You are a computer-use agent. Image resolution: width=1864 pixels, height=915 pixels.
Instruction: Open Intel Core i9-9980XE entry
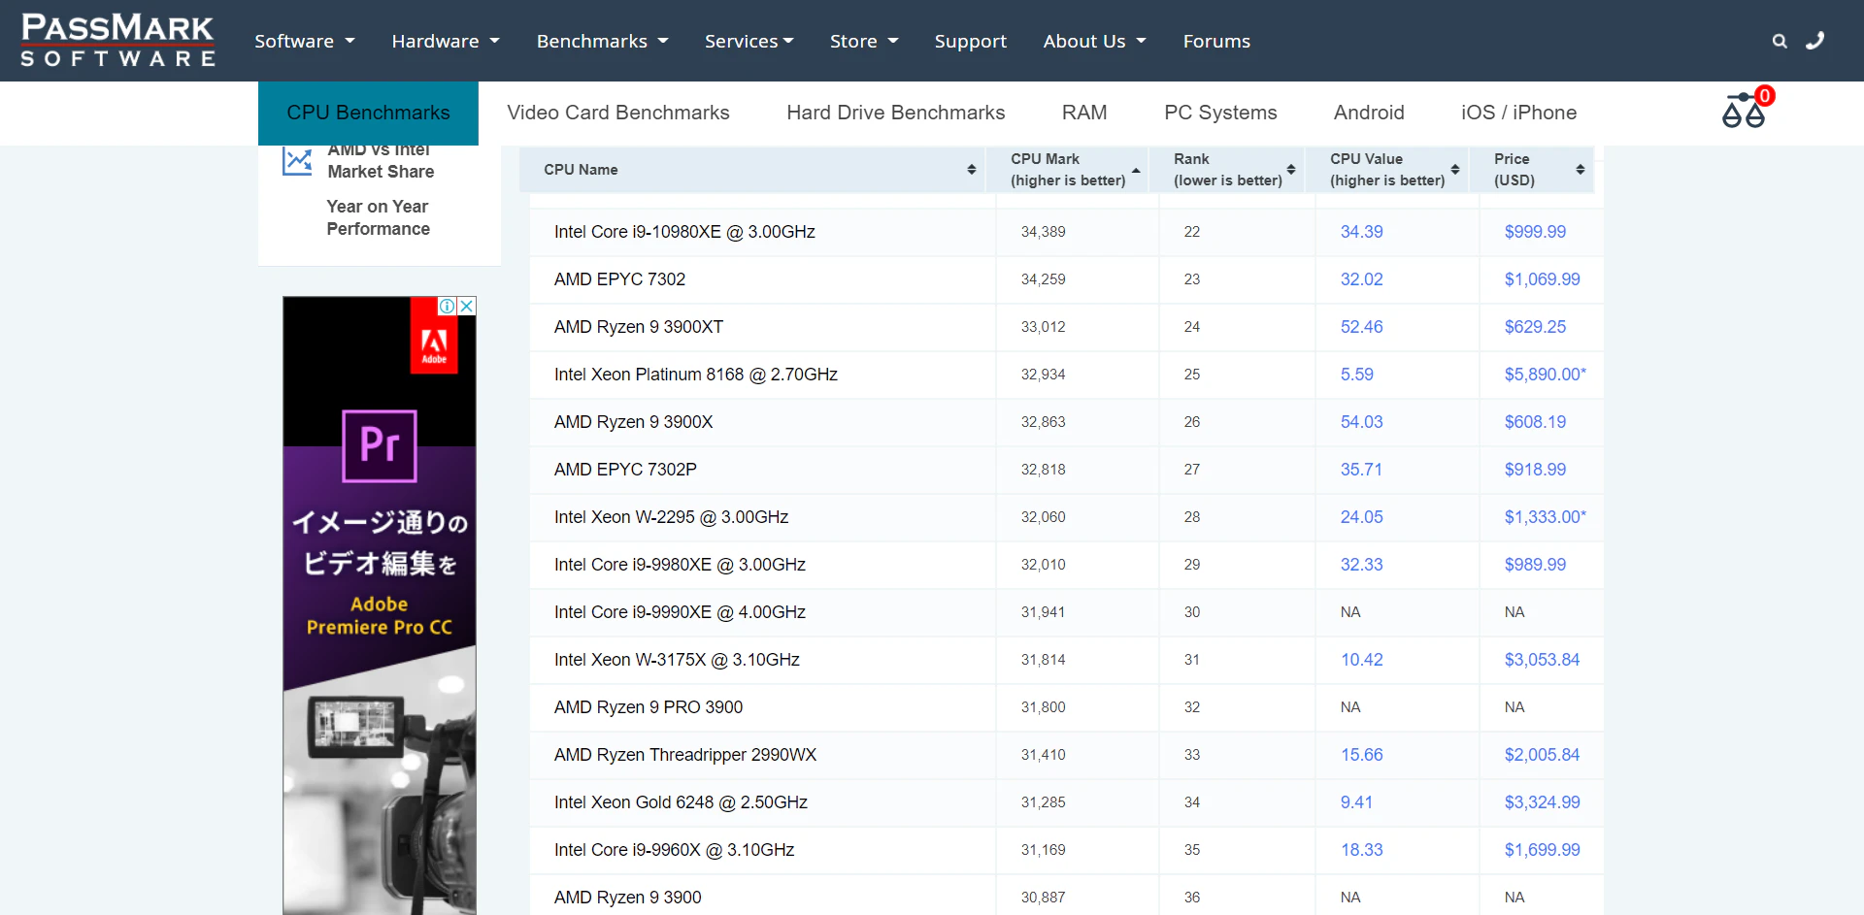pyautogui.click(x=680, y=565)
